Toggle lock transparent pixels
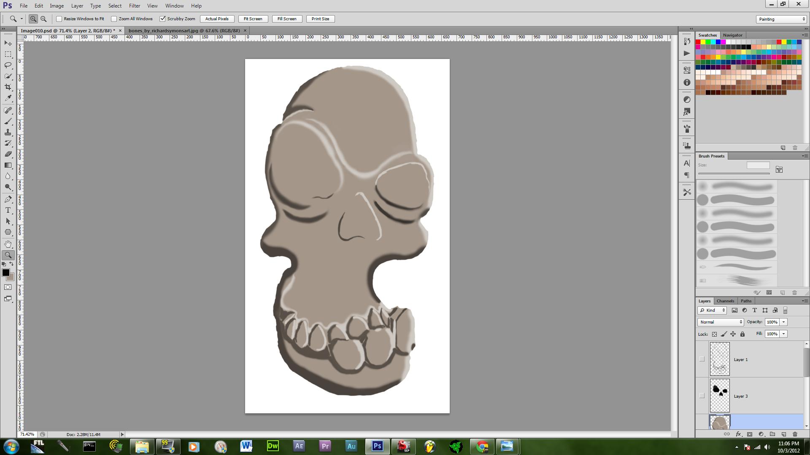Viewport: 810px width, 455px height. click(714, 334)
